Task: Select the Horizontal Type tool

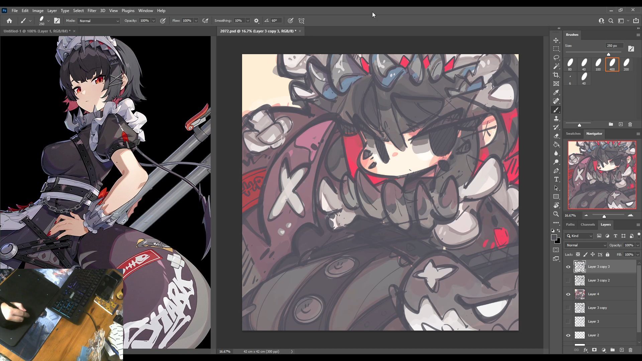Action: tap(556, 179)
